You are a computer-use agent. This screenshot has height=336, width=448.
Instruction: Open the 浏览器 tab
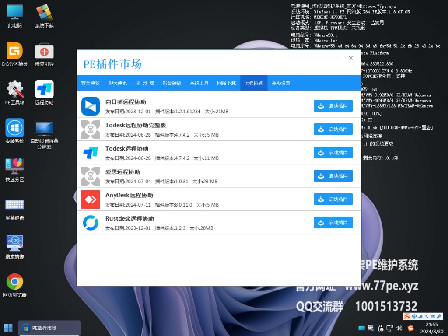144,83
